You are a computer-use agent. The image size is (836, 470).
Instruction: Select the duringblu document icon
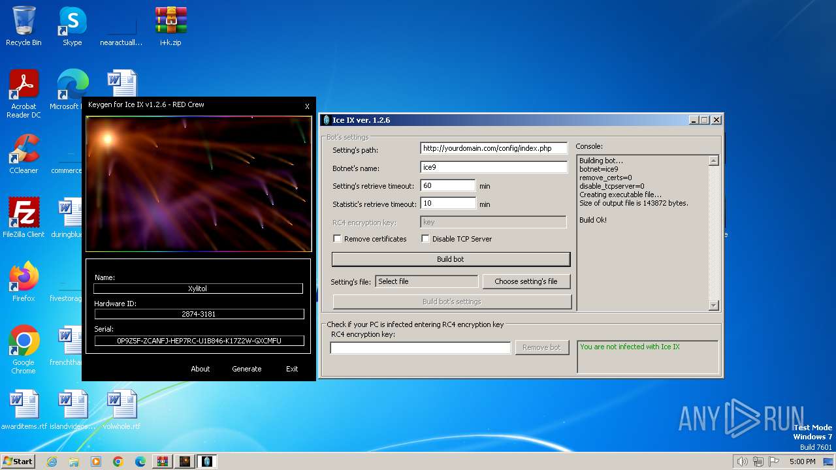click(66, 218)
